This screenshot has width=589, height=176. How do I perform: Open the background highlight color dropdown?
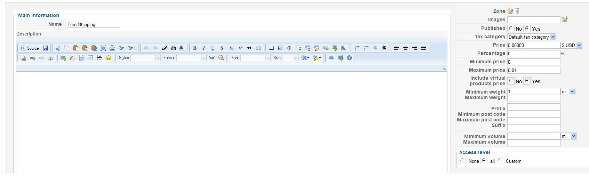(x=317, y=58)
